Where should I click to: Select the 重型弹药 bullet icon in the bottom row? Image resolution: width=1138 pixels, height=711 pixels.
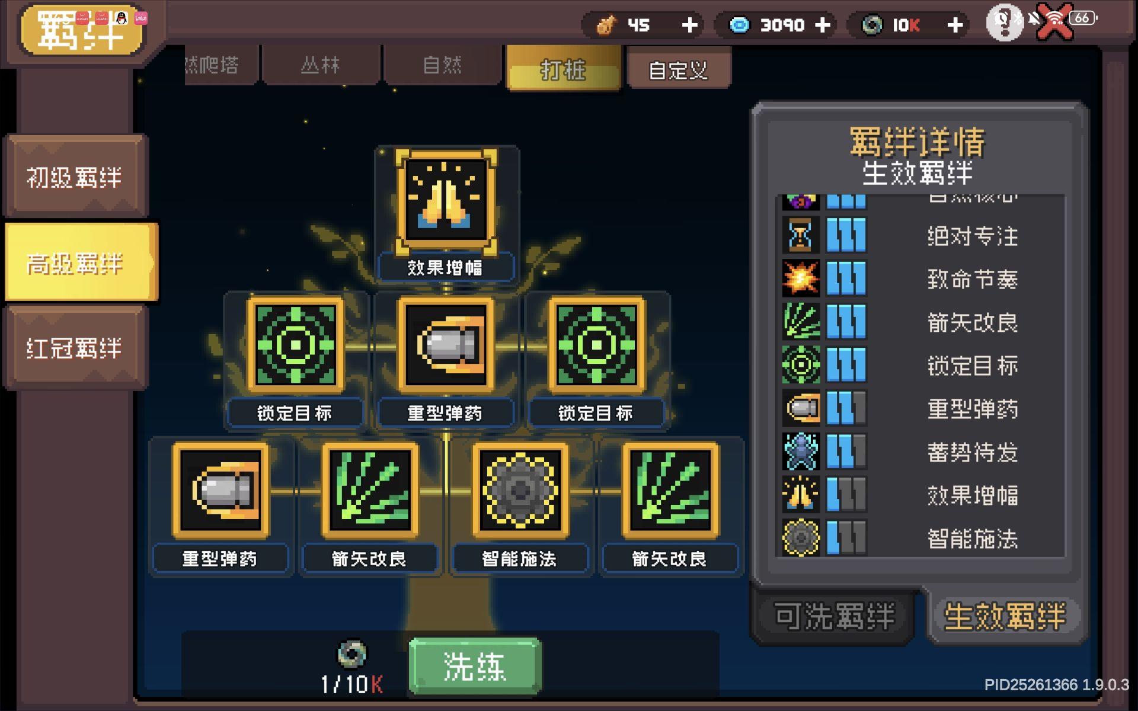(x=220, y=491)
